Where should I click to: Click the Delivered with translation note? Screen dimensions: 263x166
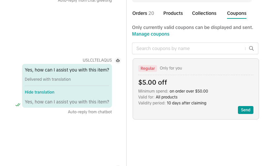pyautogui.click(x=48, y=79)
